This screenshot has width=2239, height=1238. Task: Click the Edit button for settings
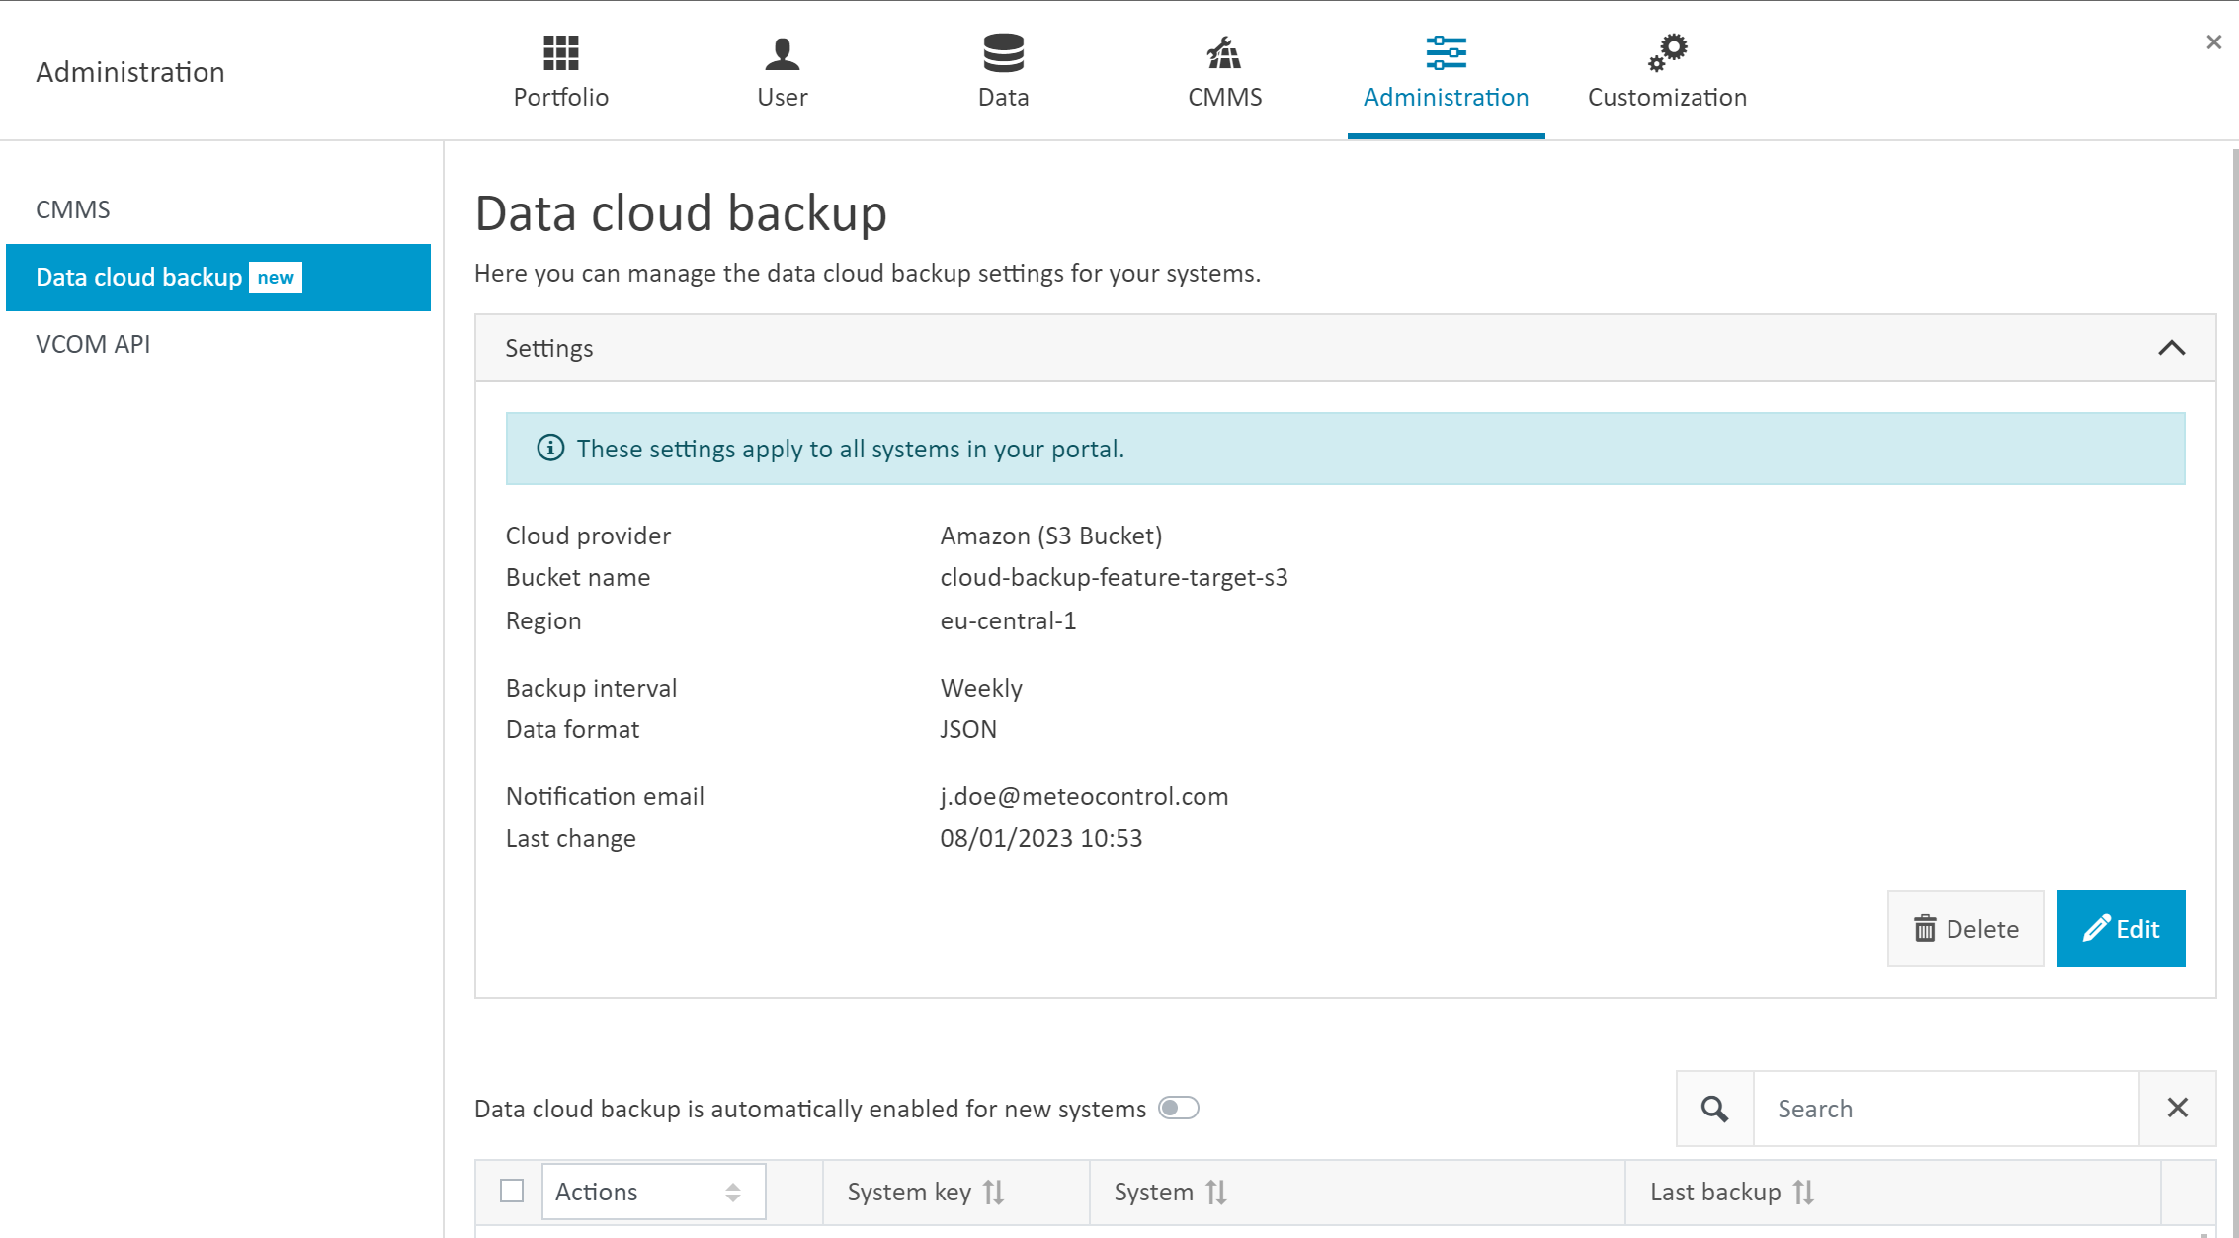click(2120, 929)
